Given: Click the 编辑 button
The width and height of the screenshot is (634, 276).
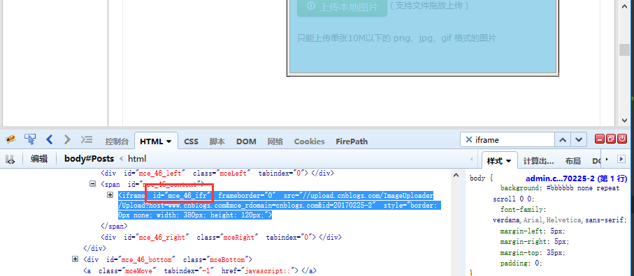Looking at the screenshot, I should point(39,159).
